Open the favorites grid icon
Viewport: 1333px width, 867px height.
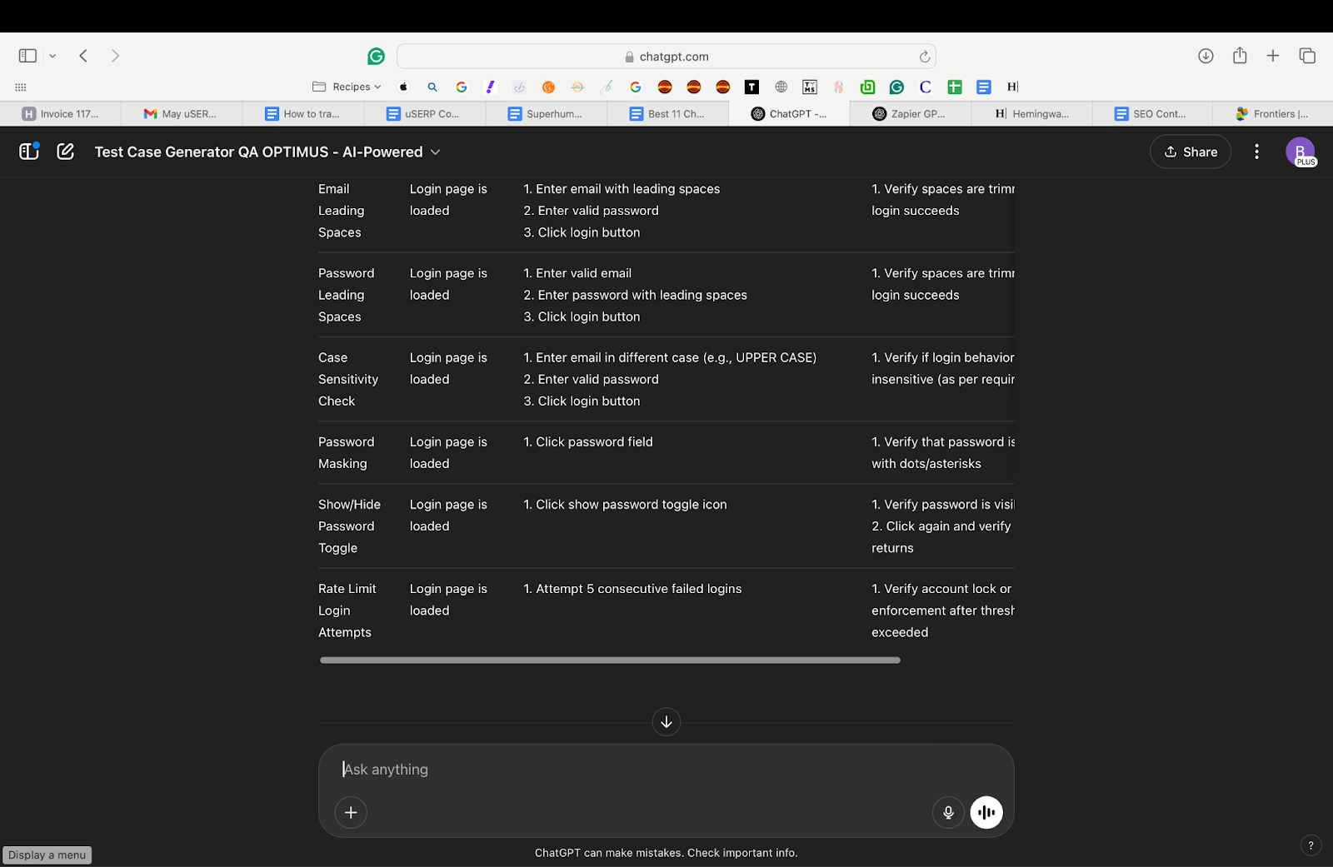(21, 87)
